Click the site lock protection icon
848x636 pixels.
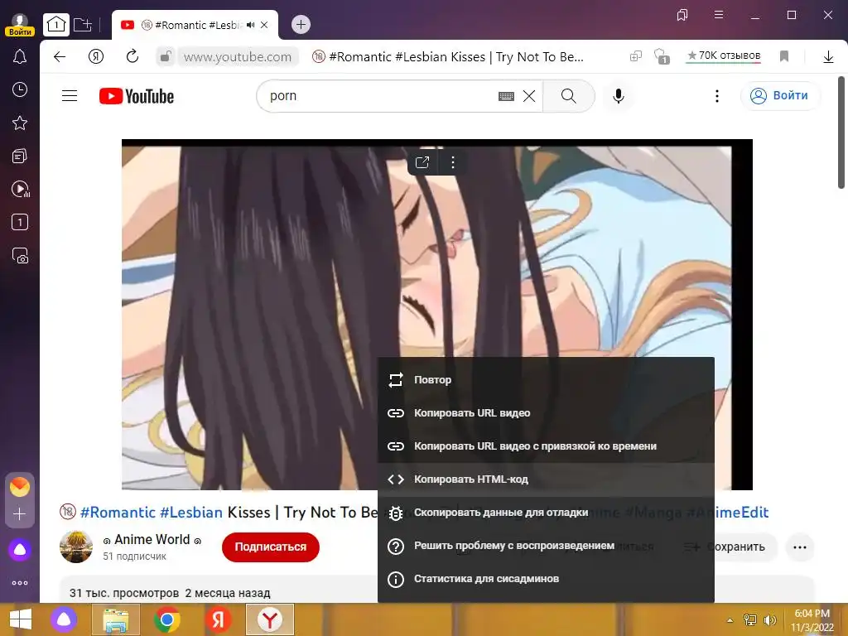(x=166, y=56)
